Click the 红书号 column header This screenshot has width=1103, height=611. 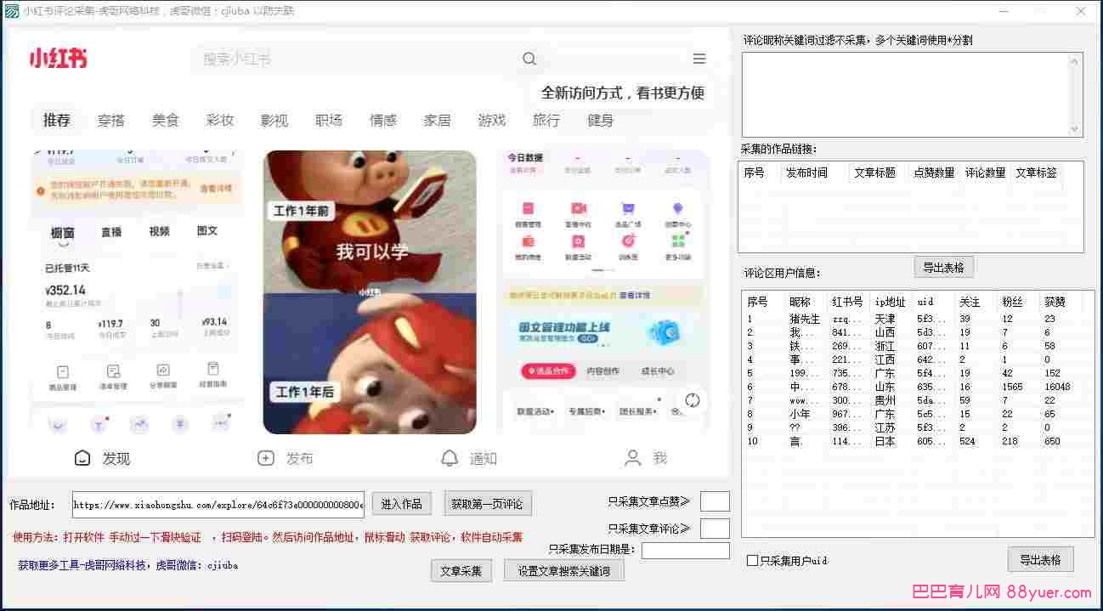point(849,302)
